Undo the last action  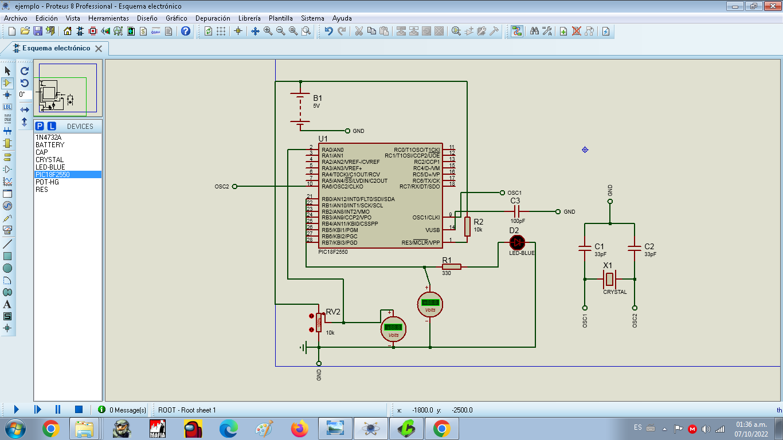click(328, 31)
